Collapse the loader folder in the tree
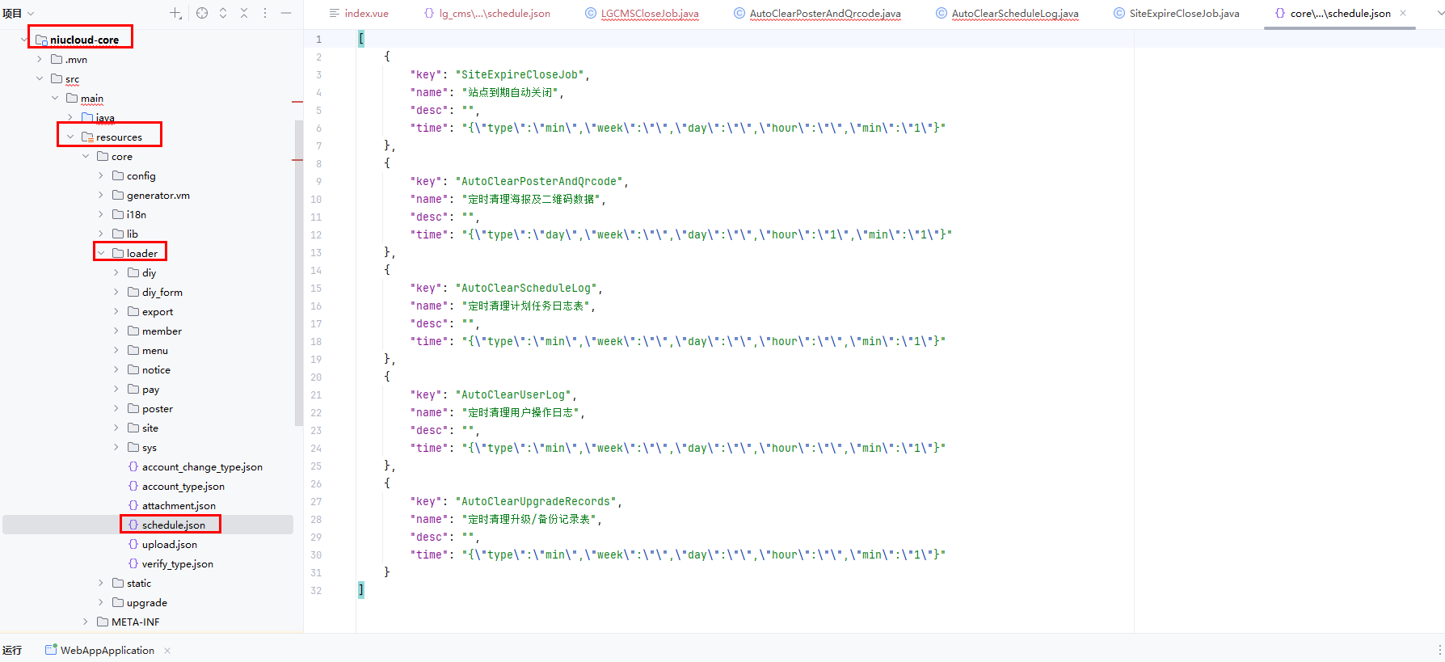Screen dimensions: 1445x662 click(101, 253)
